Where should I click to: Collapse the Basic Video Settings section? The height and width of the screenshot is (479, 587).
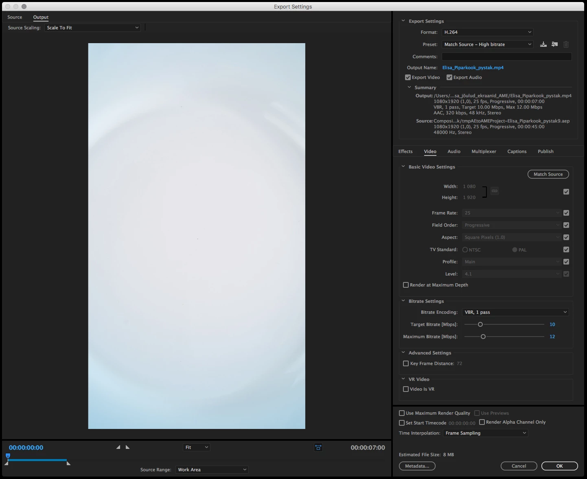pos(403,166)
